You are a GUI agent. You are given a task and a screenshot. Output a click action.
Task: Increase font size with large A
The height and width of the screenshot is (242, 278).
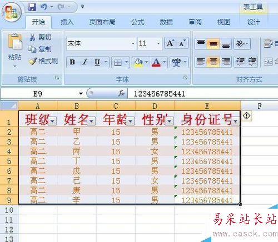point(170,43)
